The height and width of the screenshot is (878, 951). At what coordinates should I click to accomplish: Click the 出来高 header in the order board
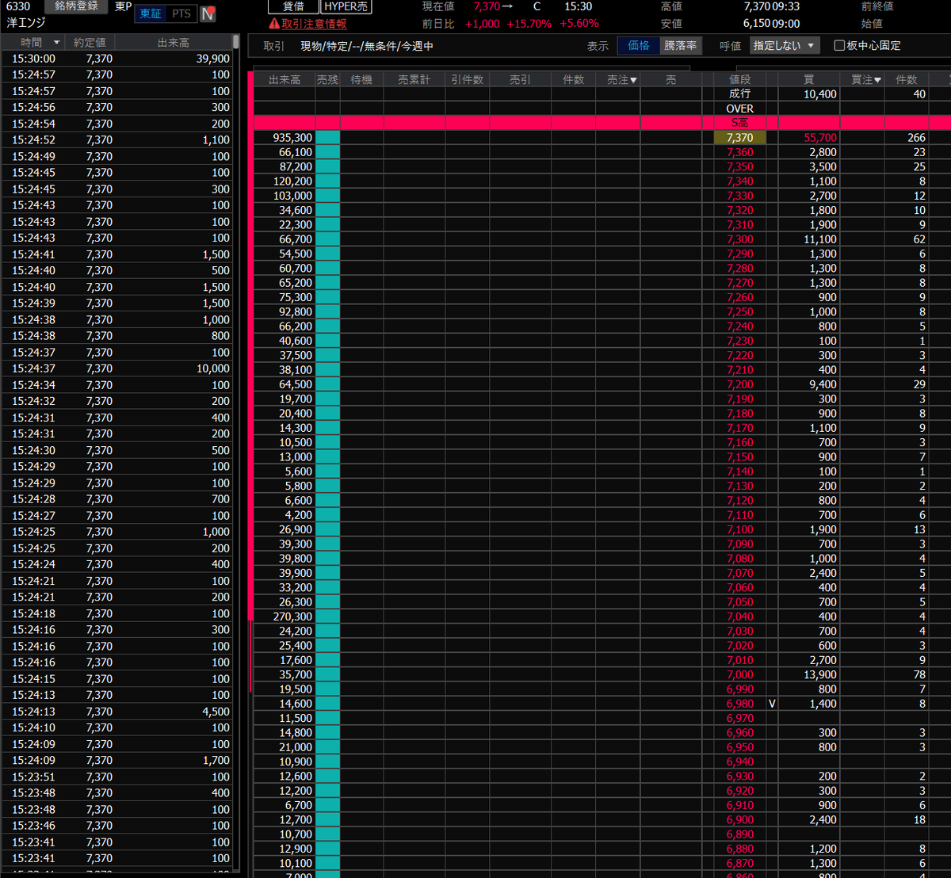285,80
